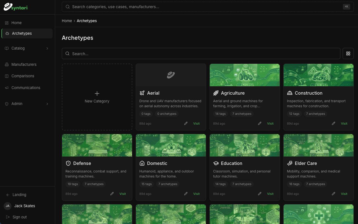Click the pencil edit icon on Aerial card
Viewport: 358px width, 224px height.
pyautogui.click(x=186, y=123)
